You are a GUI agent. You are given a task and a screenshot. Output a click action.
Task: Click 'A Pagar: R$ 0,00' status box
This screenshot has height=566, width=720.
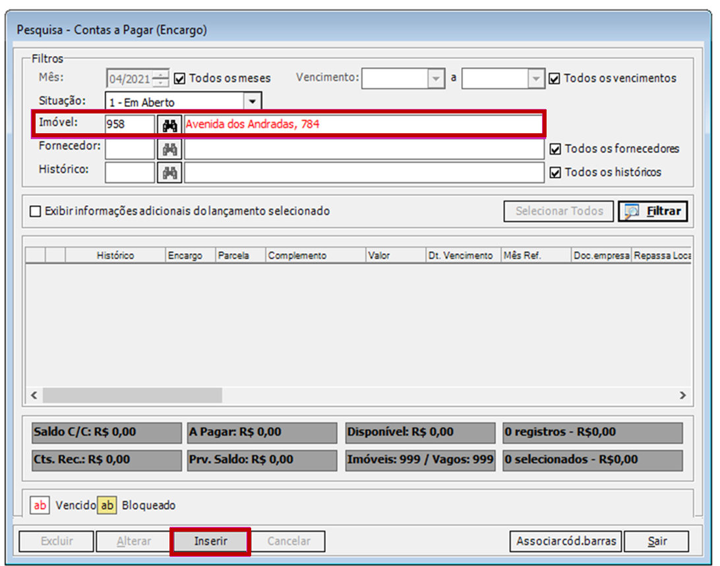point(262,432)
